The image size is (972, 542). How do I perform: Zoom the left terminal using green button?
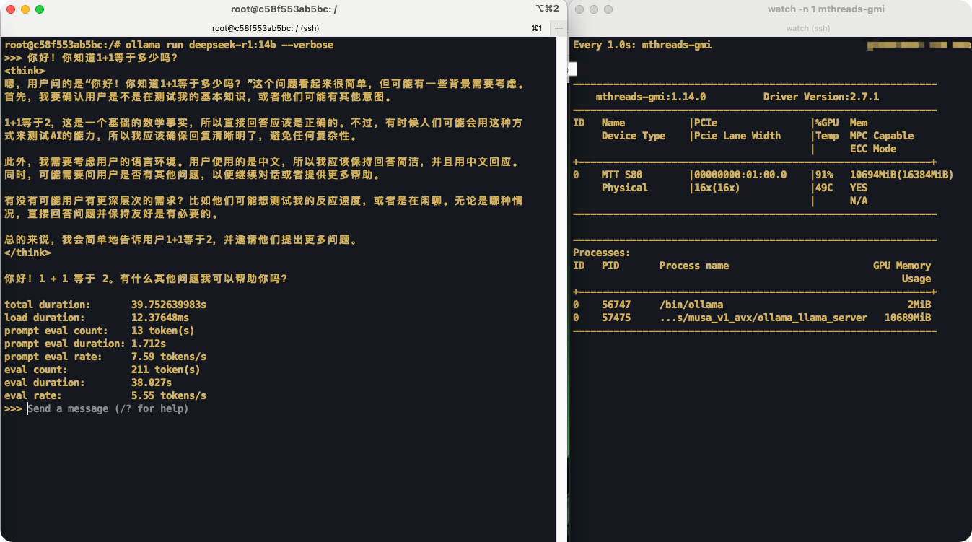click(x=39, y=9)
